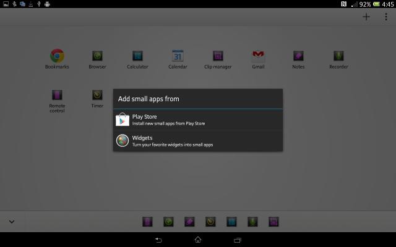Image resolution: width=396 pixels, height=247 pixels.
Task: Choose Play Store to install small apps
Action: (198, 119)
